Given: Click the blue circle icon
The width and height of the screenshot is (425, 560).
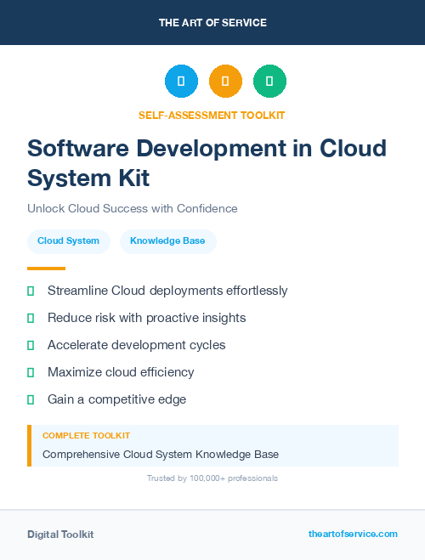Looking at the screenshot, I should coord(181,81).
